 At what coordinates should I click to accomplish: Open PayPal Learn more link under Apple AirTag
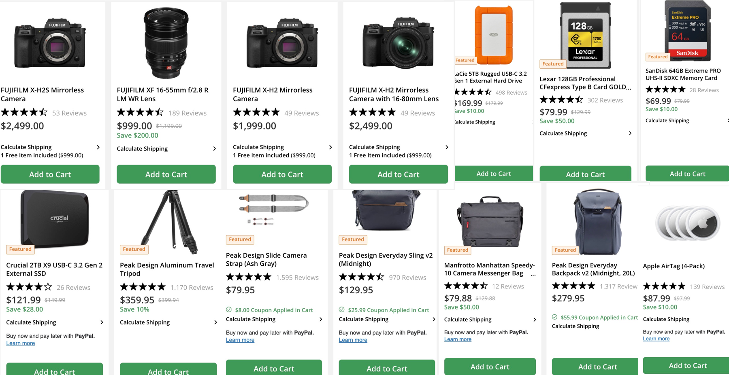[656, 339]
